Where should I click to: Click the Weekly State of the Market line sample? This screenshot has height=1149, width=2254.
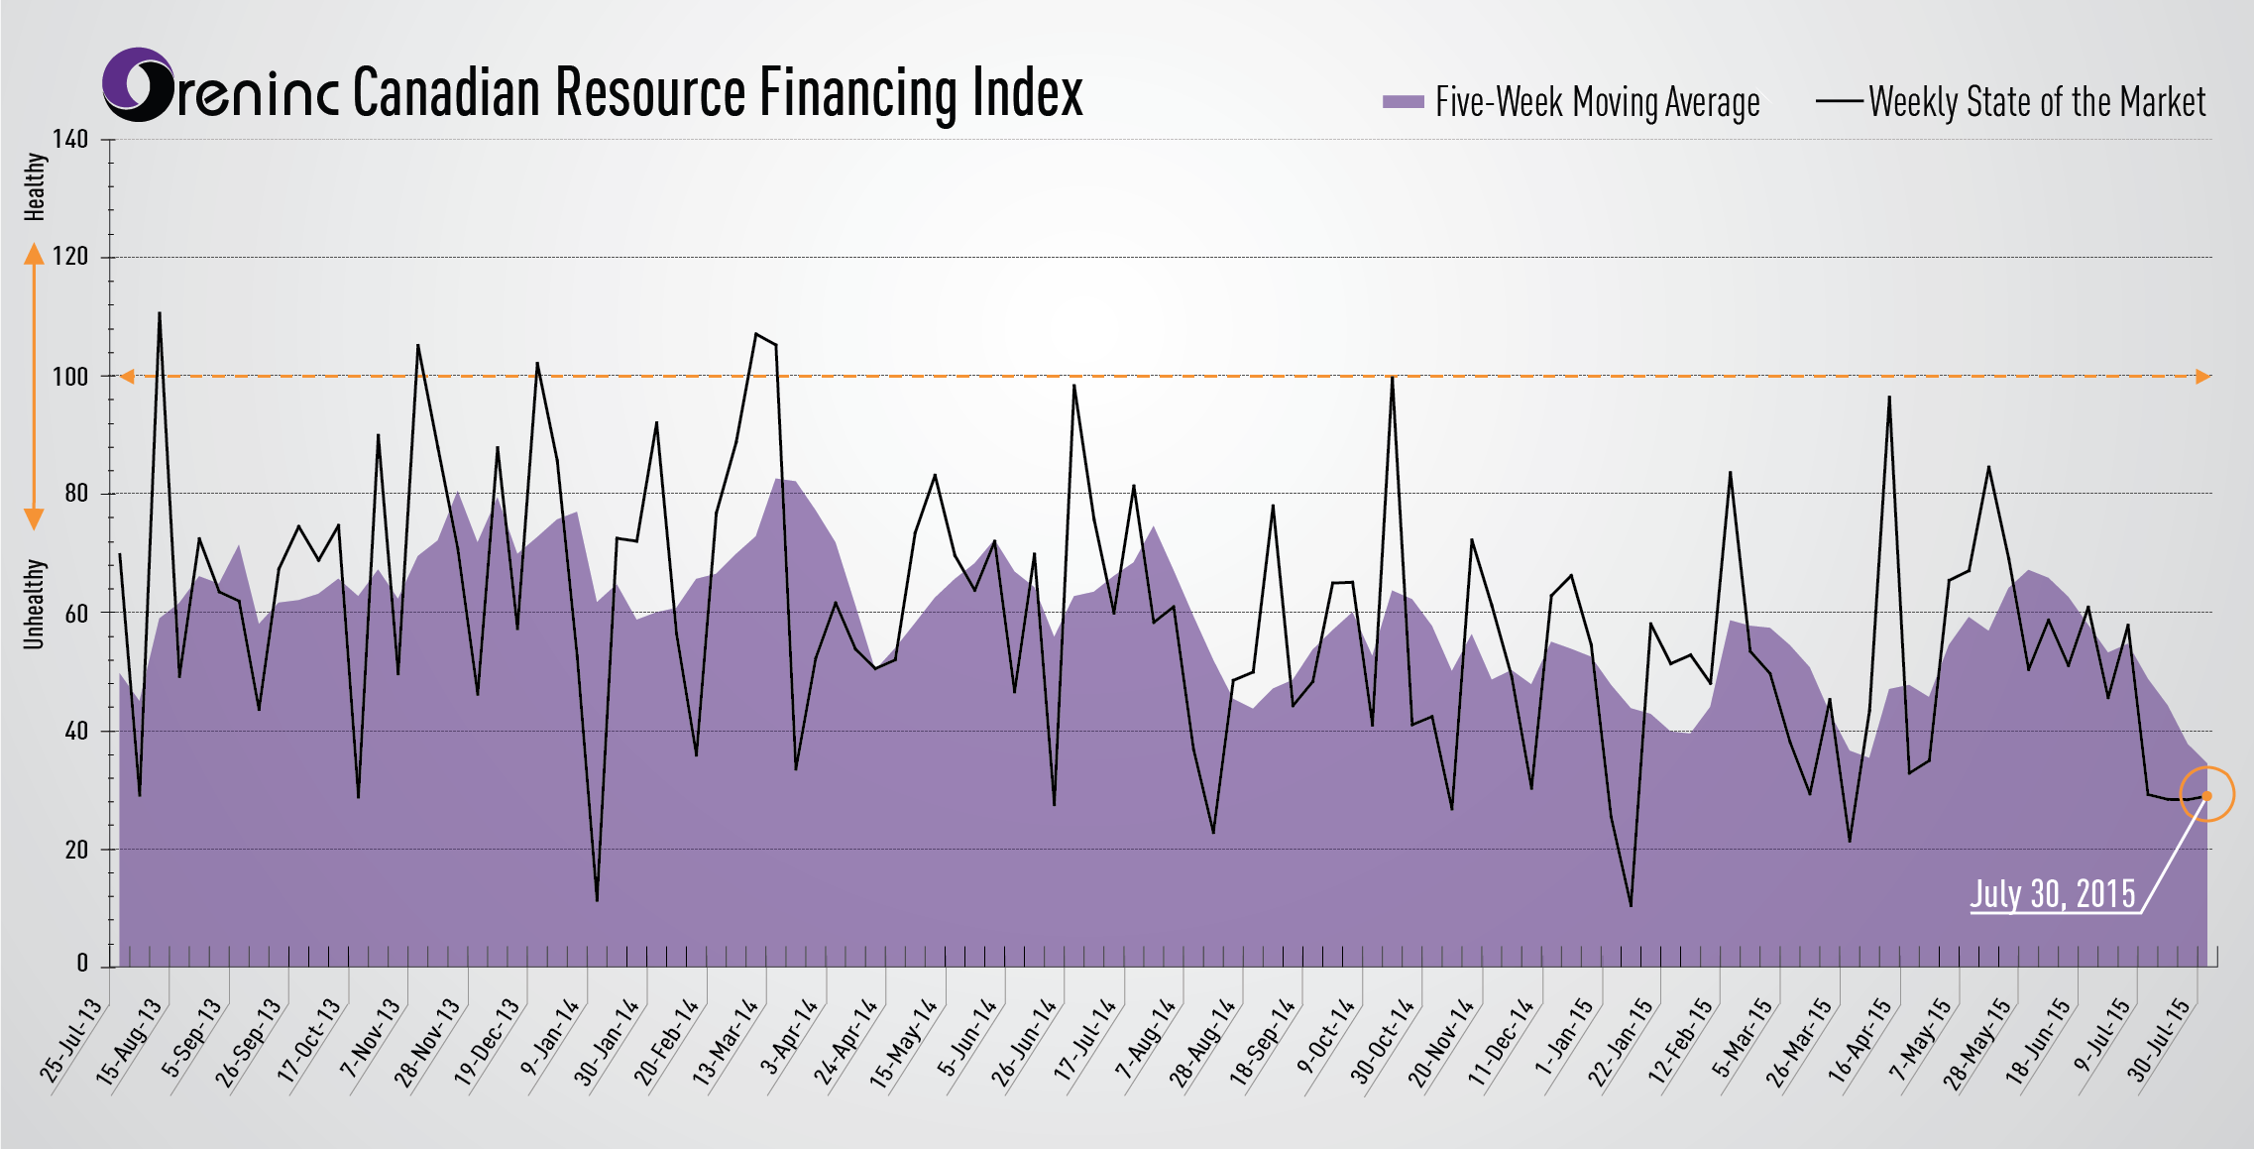[1839, 101]
